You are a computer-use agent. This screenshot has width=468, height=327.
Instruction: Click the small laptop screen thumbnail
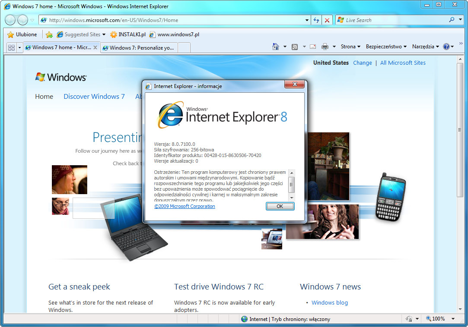[272, 239]
